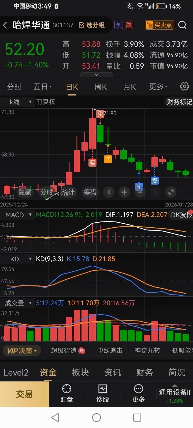The image size is (193, 428).
Task: Tap the back arrow beside 哈焊华通
Action: coord(5,25)
